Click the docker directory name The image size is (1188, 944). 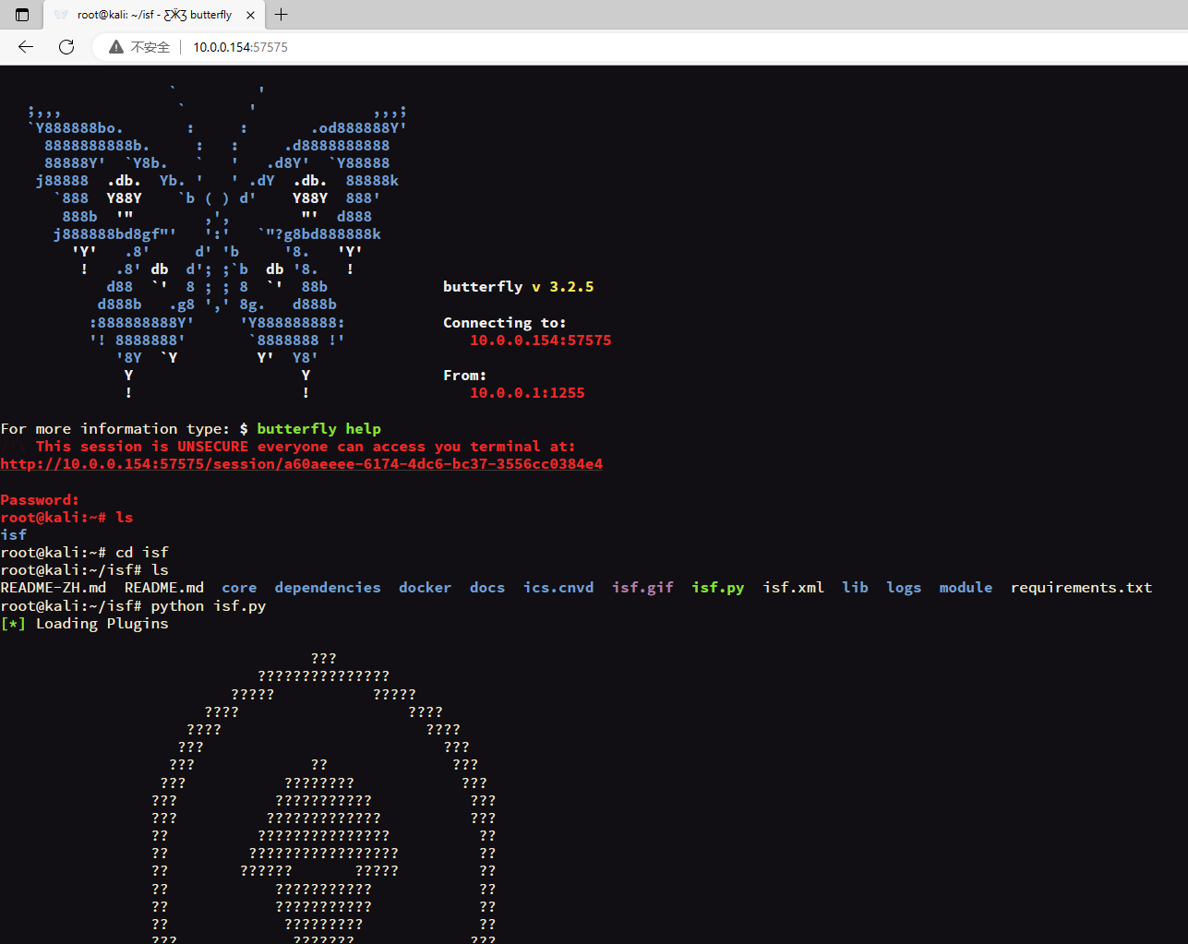point(425,587)
